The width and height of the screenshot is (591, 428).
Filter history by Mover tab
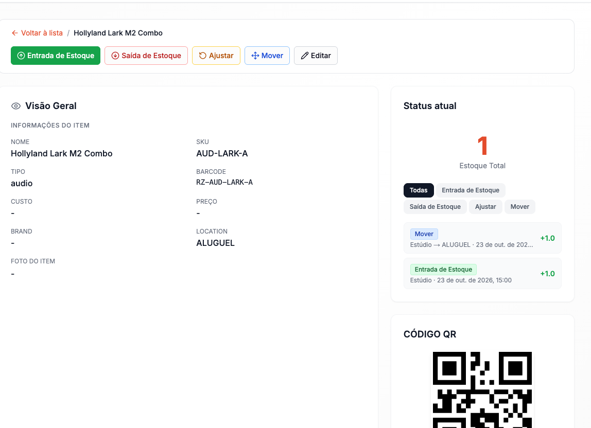520,207
